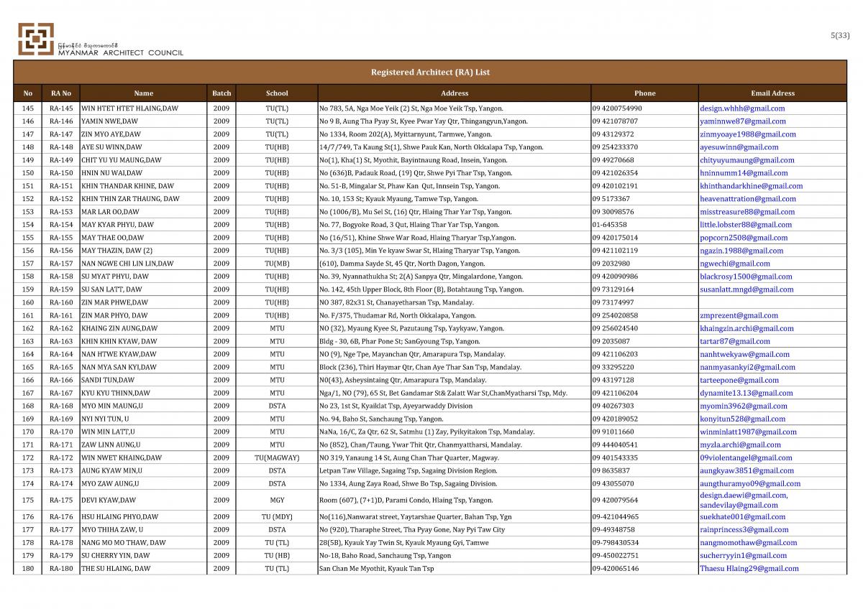Click the 'Email Adress' column header
The image size is (863, 609).
point(772,93)
